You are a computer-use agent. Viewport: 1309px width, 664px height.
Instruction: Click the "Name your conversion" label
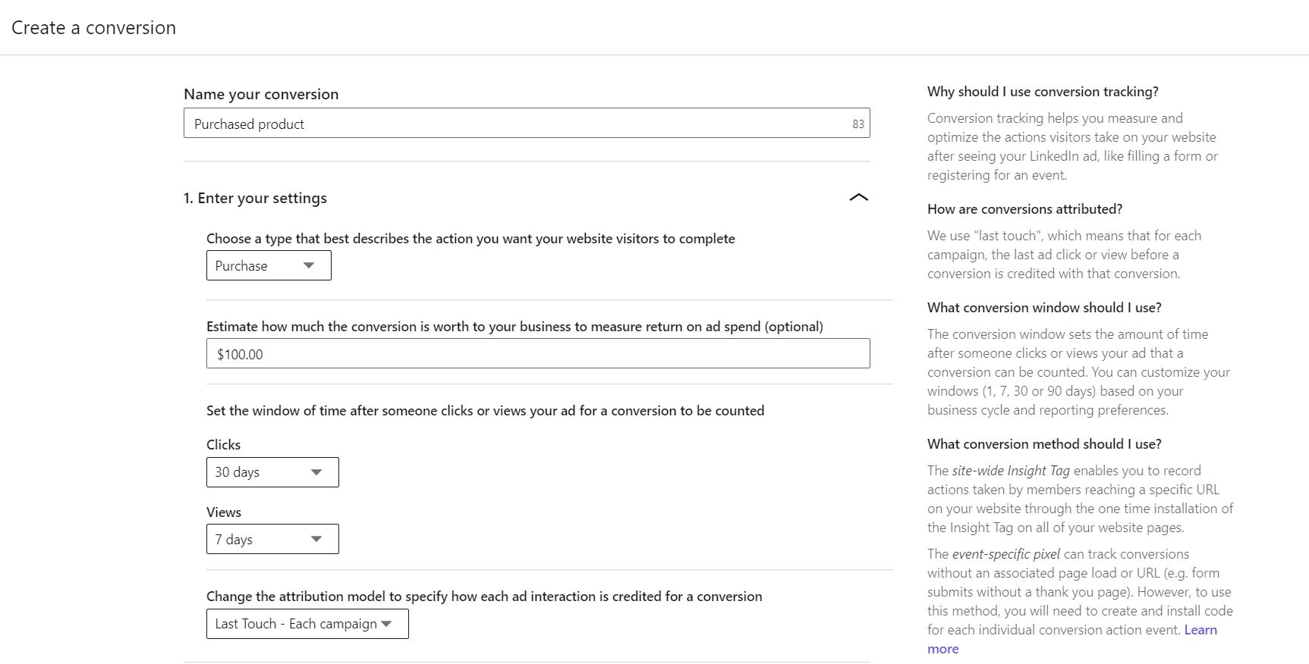pyautogui.click(x=261, y=94)
